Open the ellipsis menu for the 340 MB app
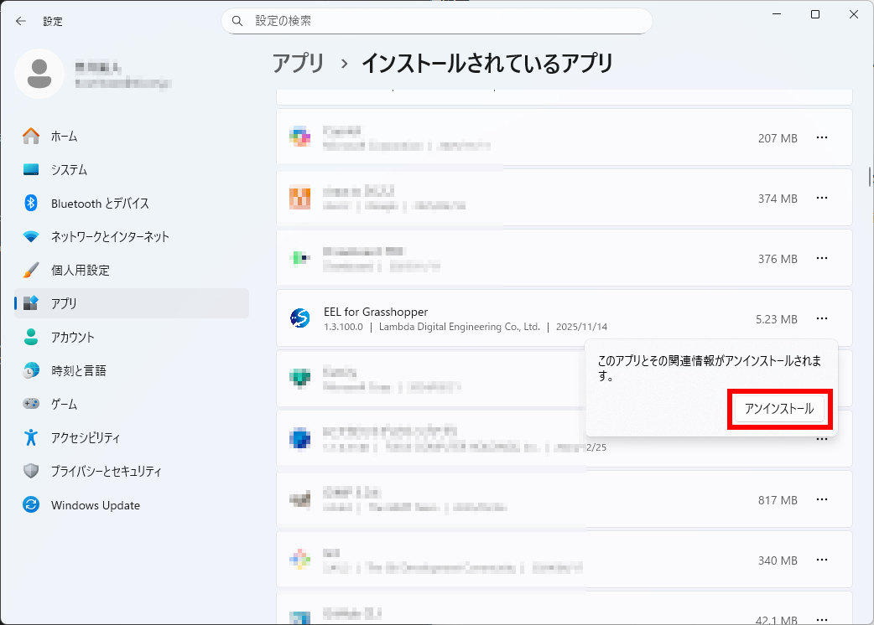The width and height of the screenshot is (874, 625). (x=821, y=560)
